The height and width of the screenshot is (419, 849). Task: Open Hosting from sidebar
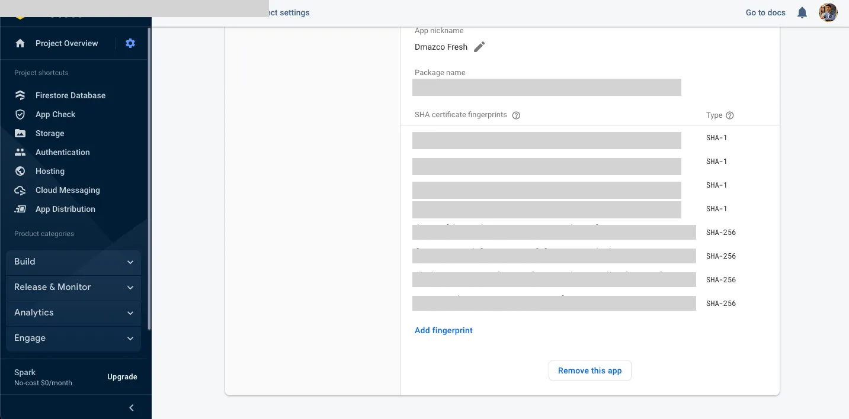click(50, 171)
